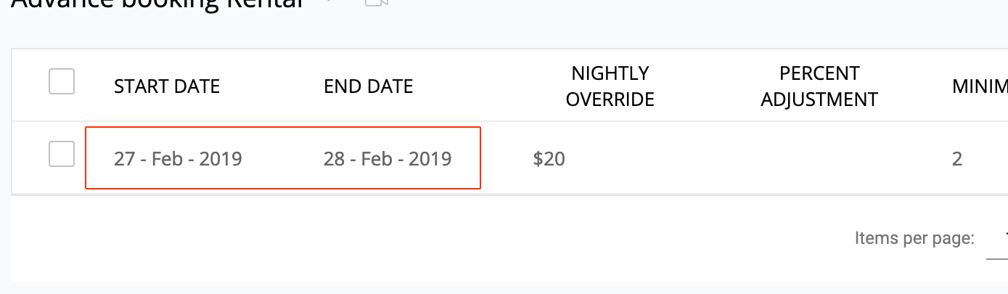Click the partially visible MINIM column header
This screenshot has height=294, width=1008.
pos(980,87)
